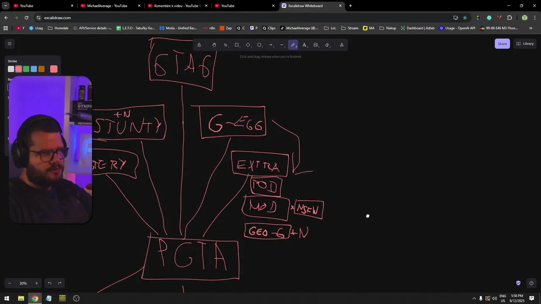Open the n8n bookmark

point(209,28)
